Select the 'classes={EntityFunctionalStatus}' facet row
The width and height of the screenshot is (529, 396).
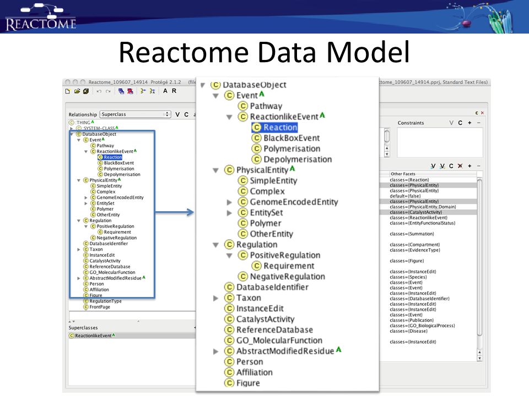point(423,223)
